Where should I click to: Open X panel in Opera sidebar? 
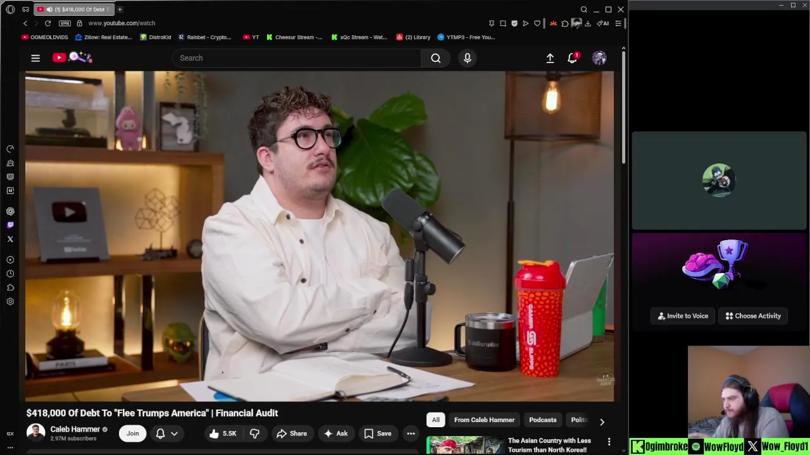click(10, 239)
